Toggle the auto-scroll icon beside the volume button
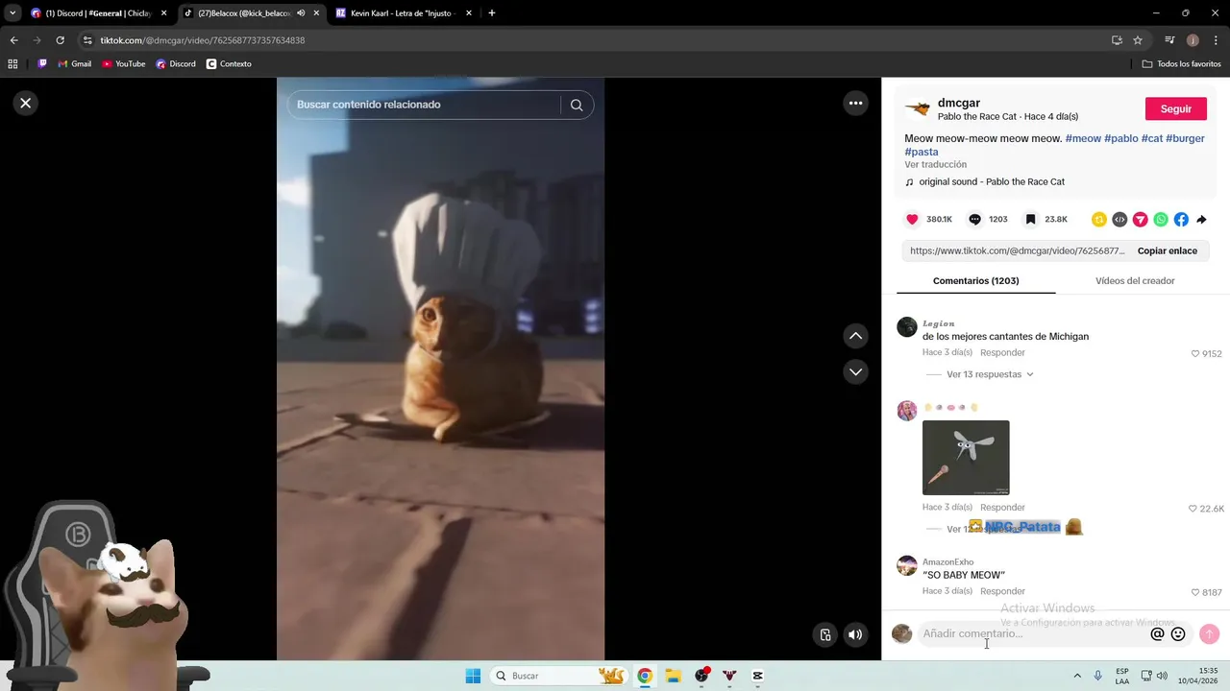Viewport: 1230px width, 691px height. click(824, 634)
